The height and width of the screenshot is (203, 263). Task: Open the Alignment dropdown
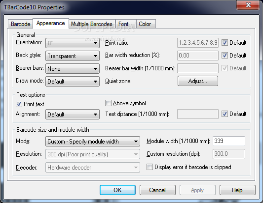[x=73, y=115]
